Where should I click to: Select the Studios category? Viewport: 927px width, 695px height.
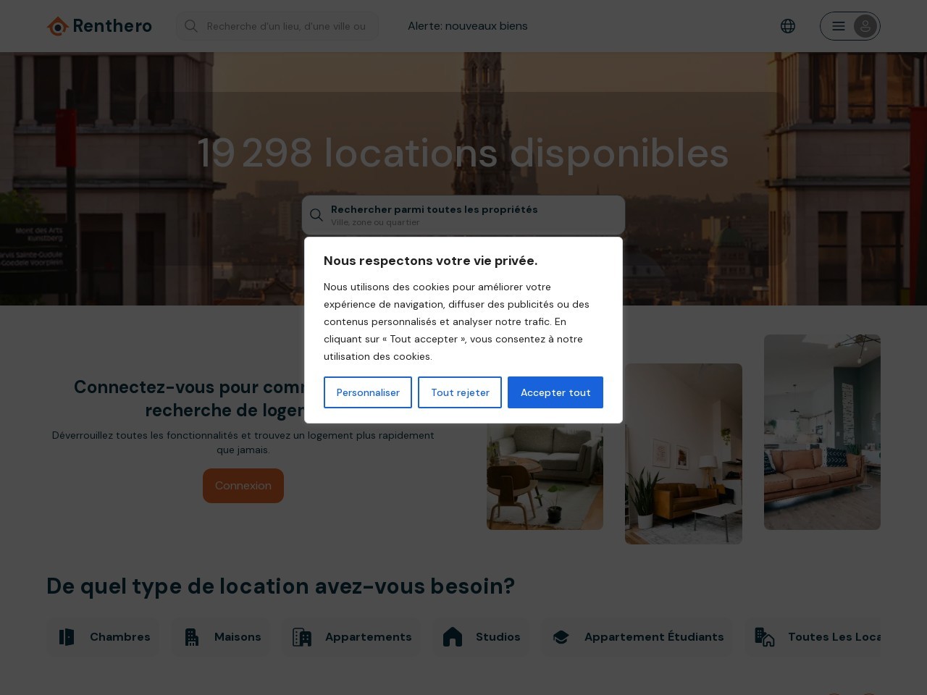pos(481,637)
